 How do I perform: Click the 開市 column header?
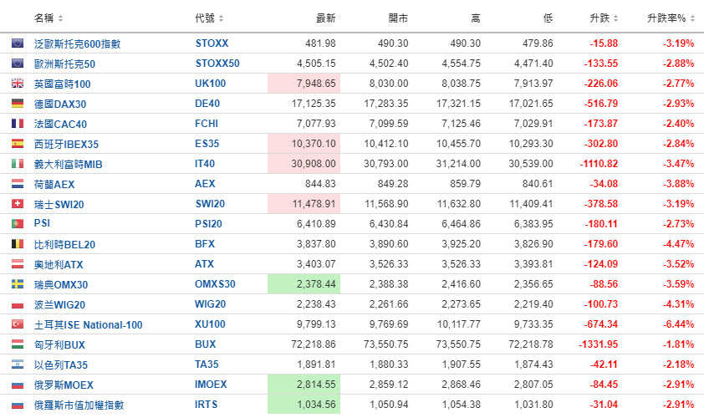tap(398, 18)
